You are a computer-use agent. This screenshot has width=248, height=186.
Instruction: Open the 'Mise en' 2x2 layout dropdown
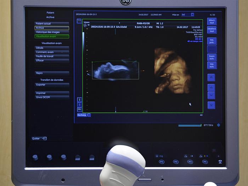192,15
